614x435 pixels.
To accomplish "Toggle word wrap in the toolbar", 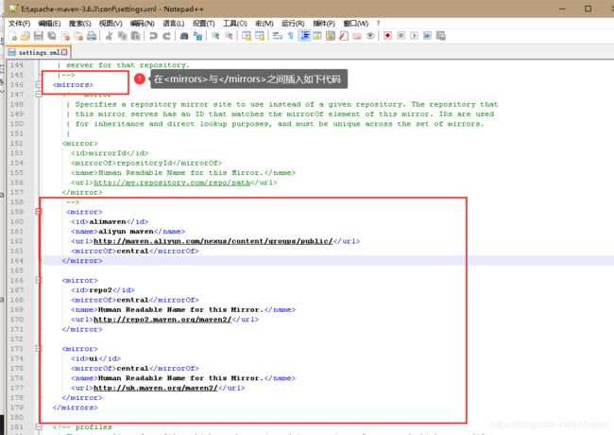I will (278, 36).
